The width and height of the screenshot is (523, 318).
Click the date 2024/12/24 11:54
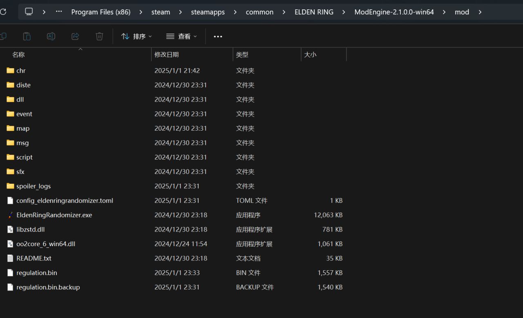coord(181,244)
